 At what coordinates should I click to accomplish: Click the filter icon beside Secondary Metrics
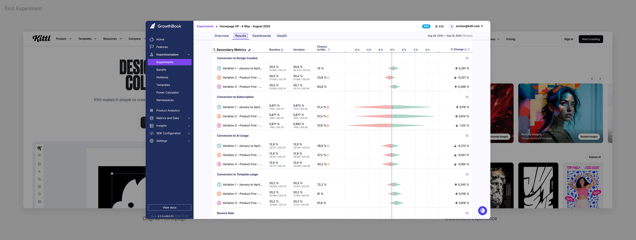tap(214, 50)
